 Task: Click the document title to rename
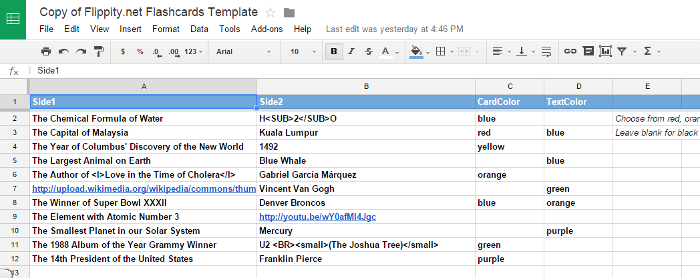pyautogui.click(x=149, y=12)
